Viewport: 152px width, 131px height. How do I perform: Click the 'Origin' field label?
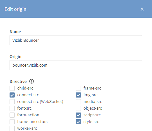(16, 57)
